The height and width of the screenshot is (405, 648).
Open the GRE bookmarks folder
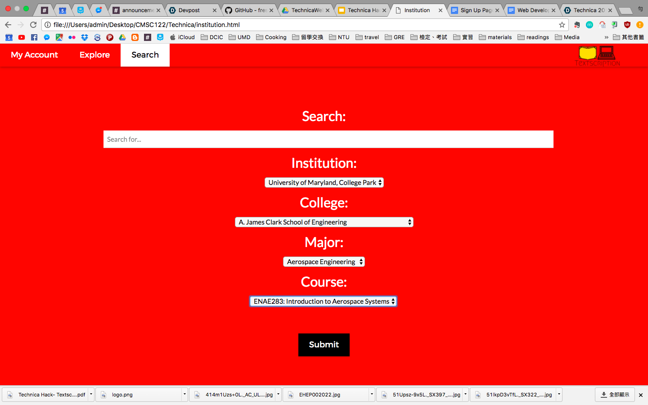(x=395, y=37)
